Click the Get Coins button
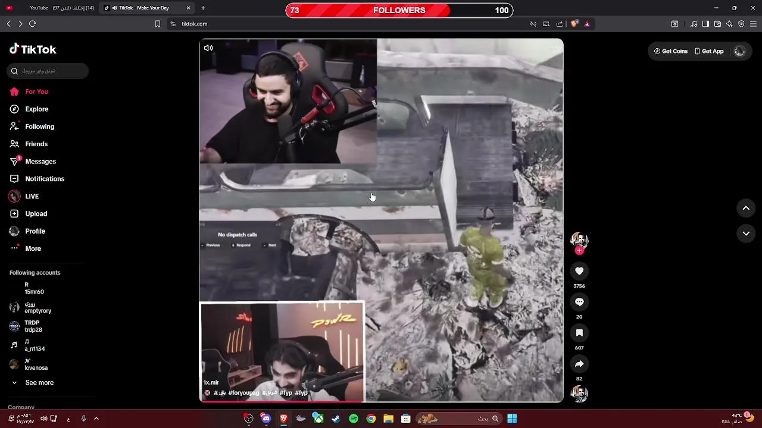 (671, 51)
